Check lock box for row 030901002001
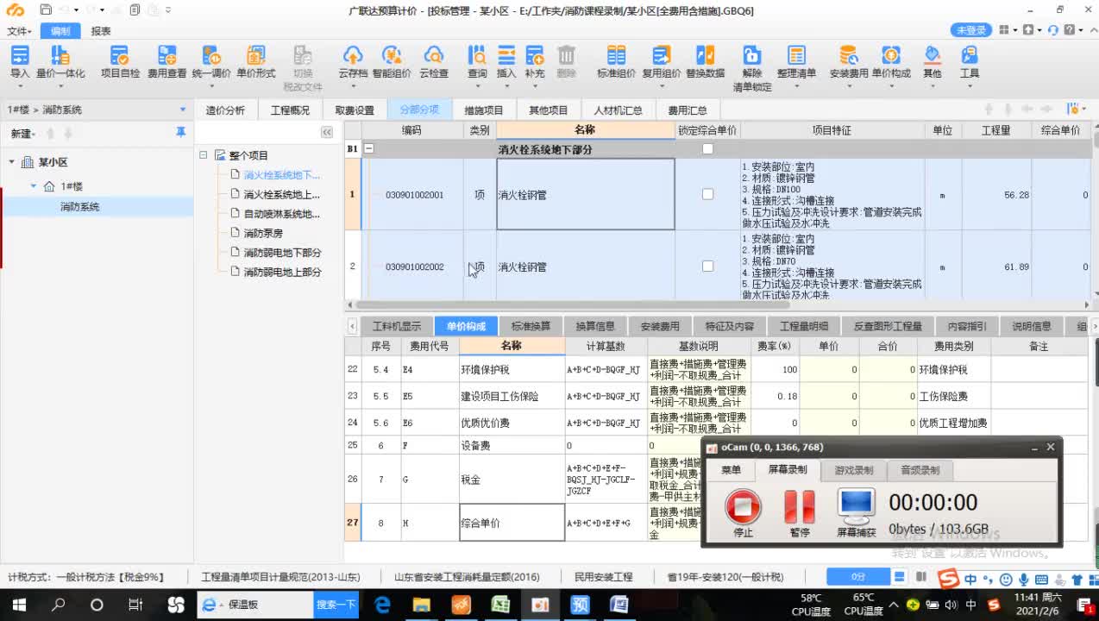The image size is (1099, 621). pos(707,195)
